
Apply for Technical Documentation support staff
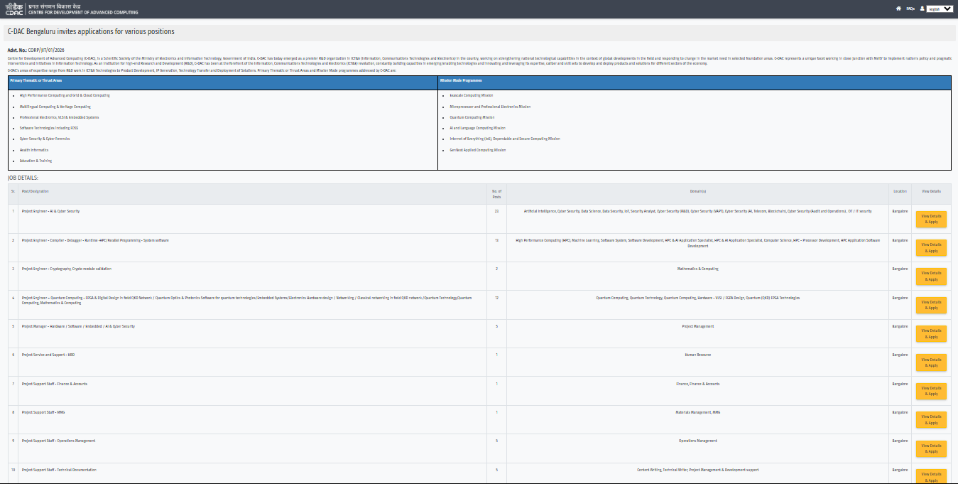[x=931, y=476]
